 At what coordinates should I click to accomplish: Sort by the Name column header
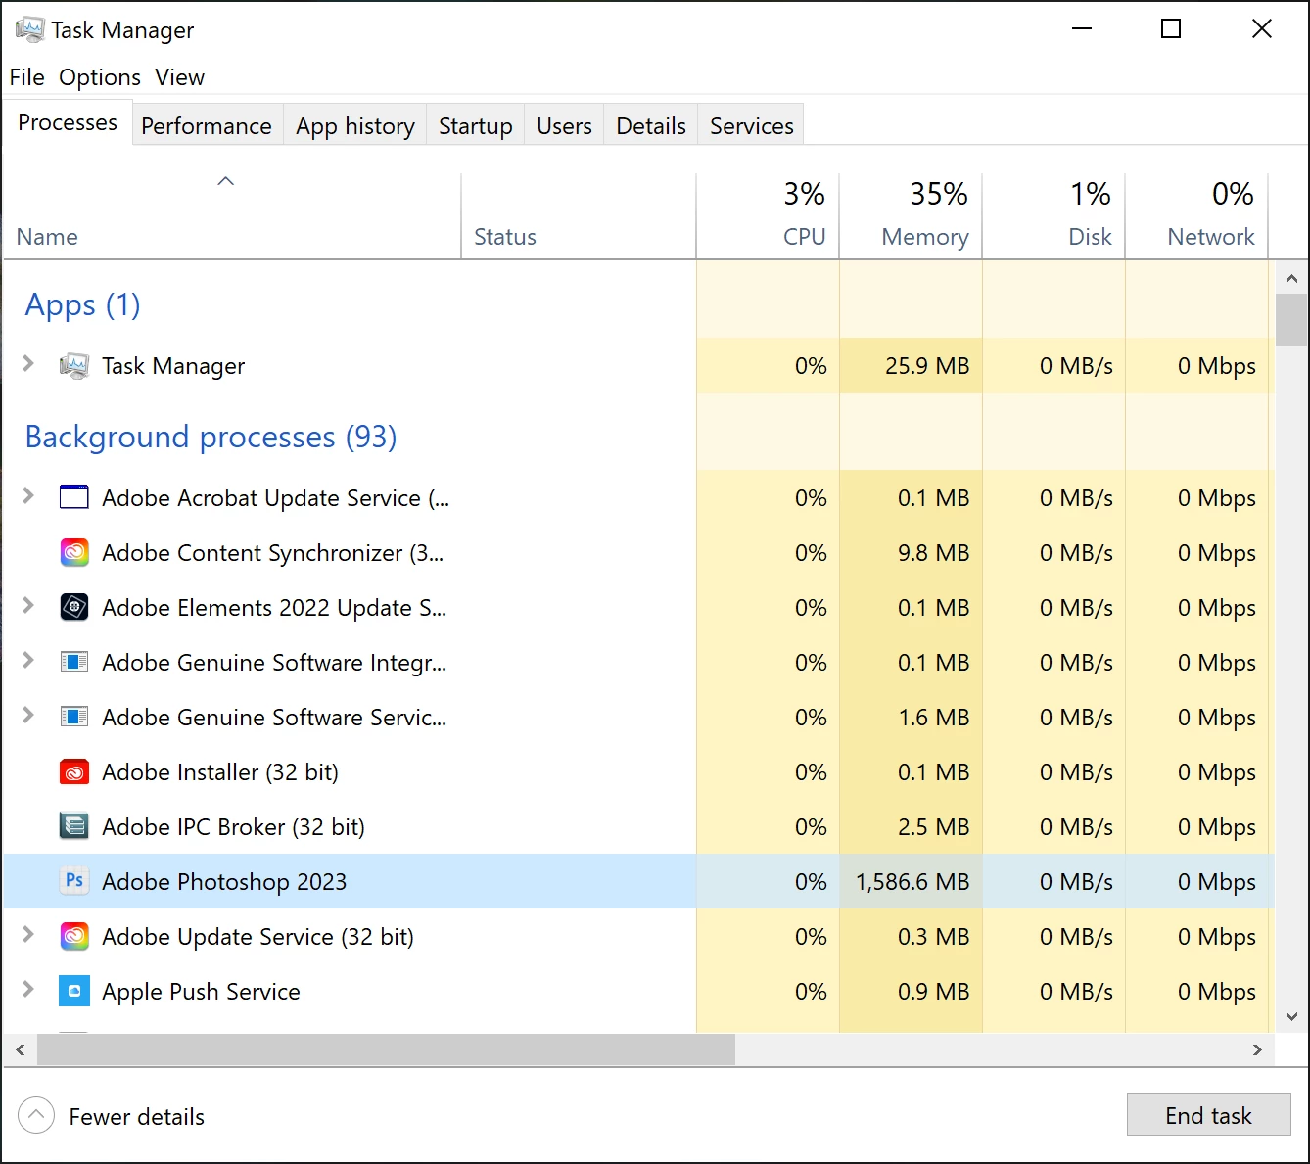click(x=232, y=216)
